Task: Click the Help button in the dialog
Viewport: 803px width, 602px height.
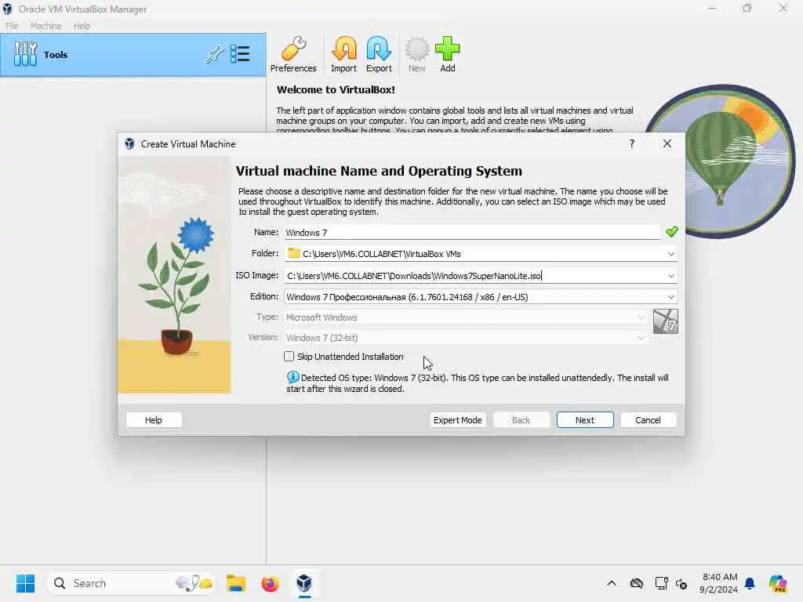Action: (x=154, y=420)
